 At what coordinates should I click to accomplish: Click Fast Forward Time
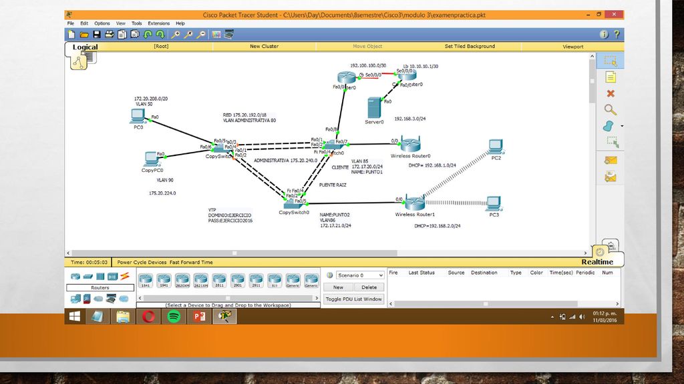click(191, 263)
